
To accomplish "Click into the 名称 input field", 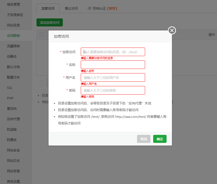I will 113,65.
